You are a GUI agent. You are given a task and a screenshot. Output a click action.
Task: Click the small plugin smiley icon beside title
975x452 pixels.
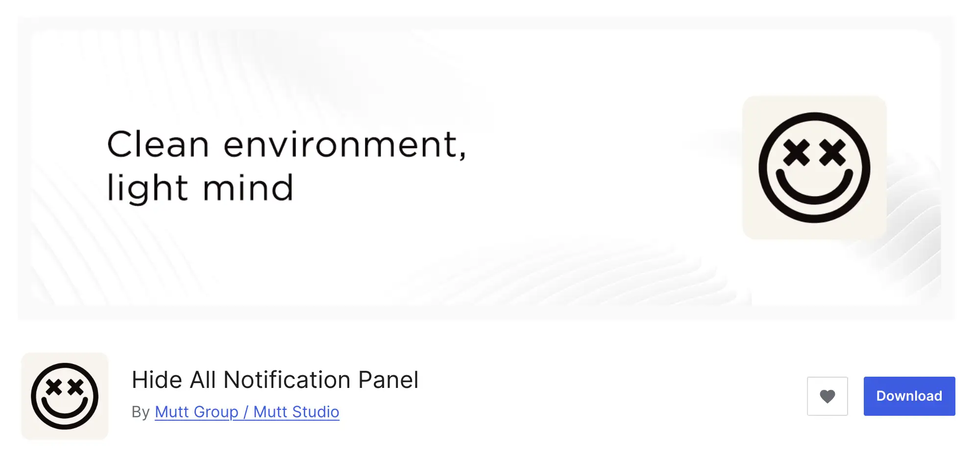65,396
